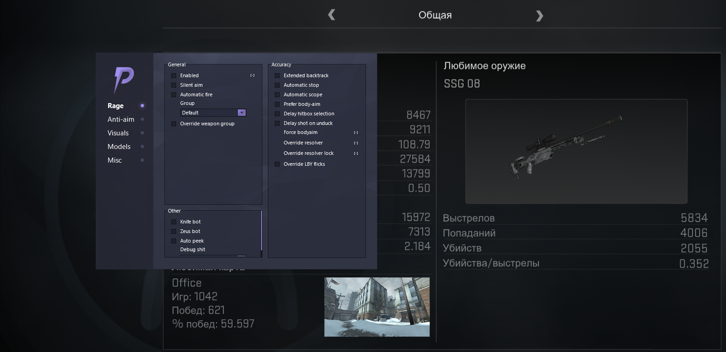Click the keybind icon for Force bodyaim
The image size is (726, 352).
[356, 133]
